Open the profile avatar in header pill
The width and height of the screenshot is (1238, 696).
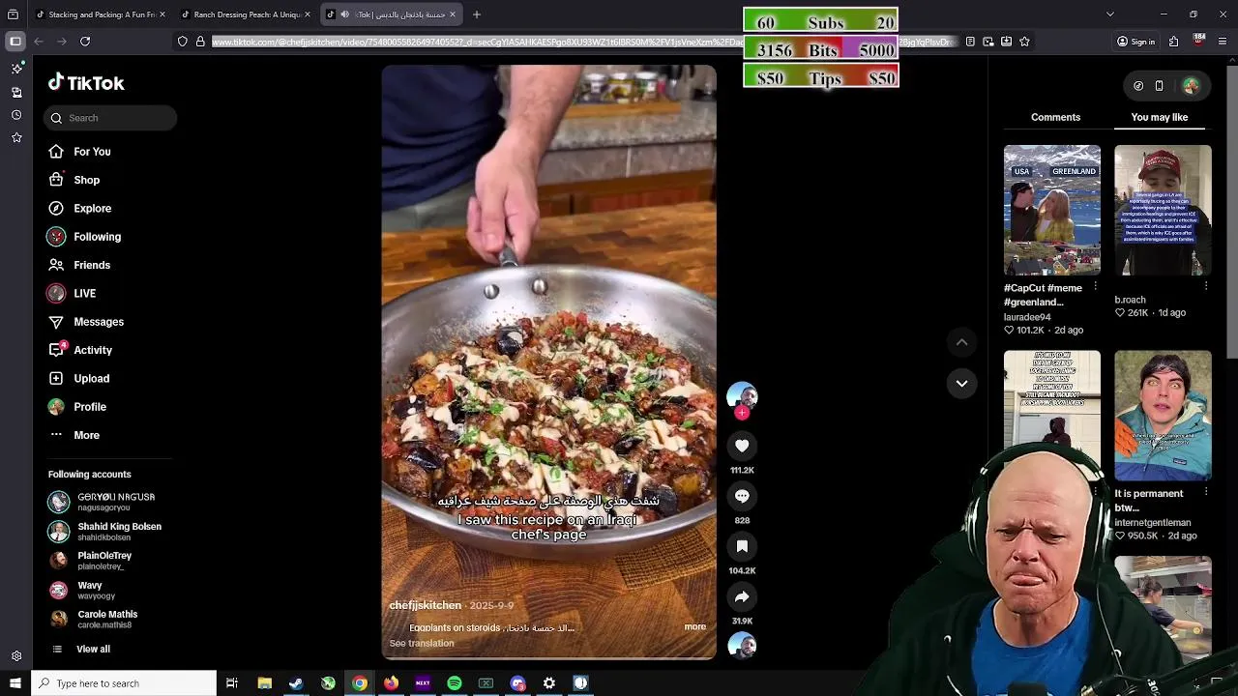[x=1191, y=86]
